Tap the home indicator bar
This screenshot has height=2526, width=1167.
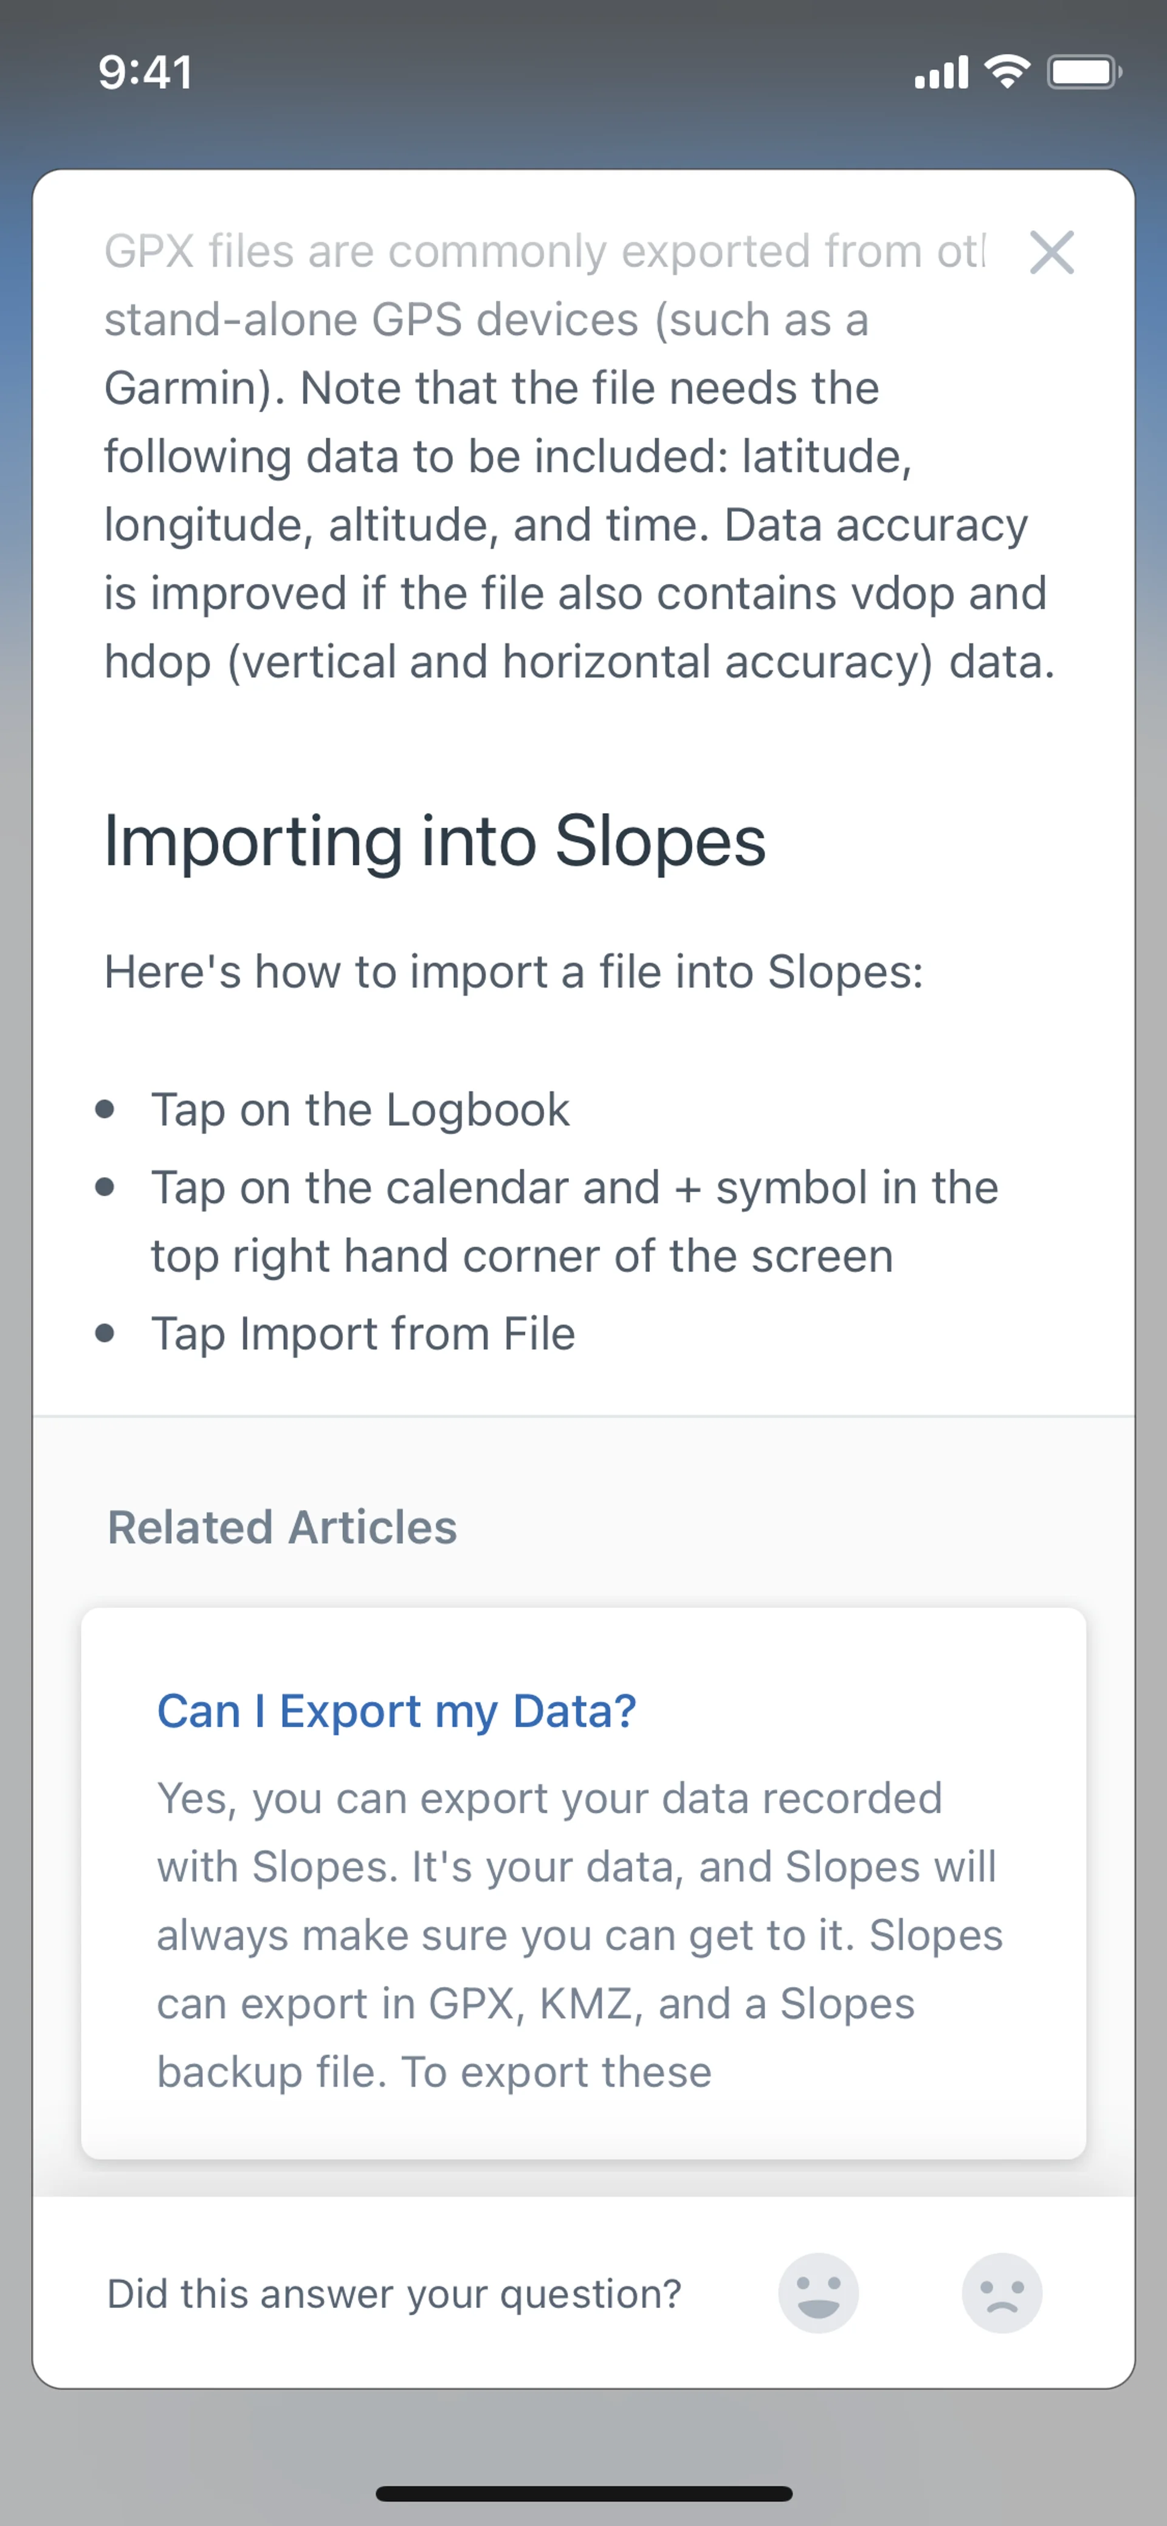coord(583,2494)
